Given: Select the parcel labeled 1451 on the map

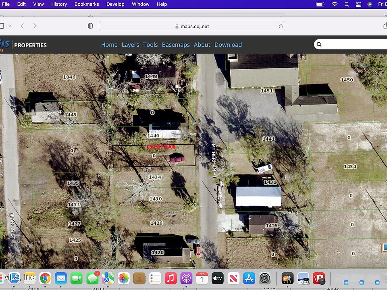Looking at the screenshot, I should click(267, 91).
